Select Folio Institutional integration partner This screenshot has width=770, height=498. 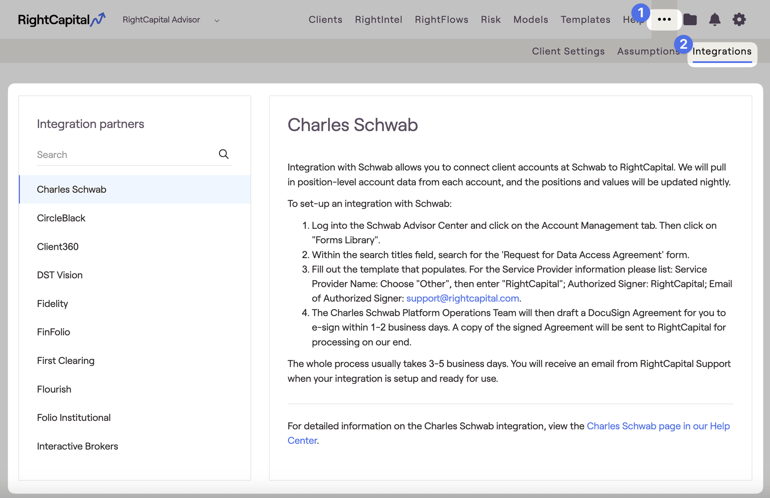click(135, 418)
